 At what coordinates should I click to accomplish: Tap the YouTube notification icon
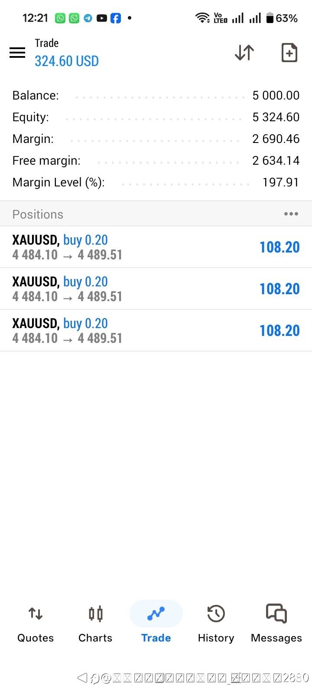click(x=102, y=18)
